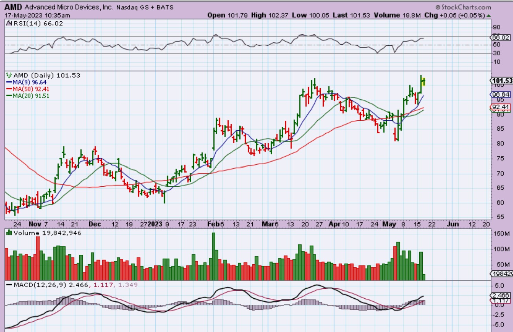Click the tallest green volume bar in early February
This screenshot has height=332, width=513.
tap(214, 256)
